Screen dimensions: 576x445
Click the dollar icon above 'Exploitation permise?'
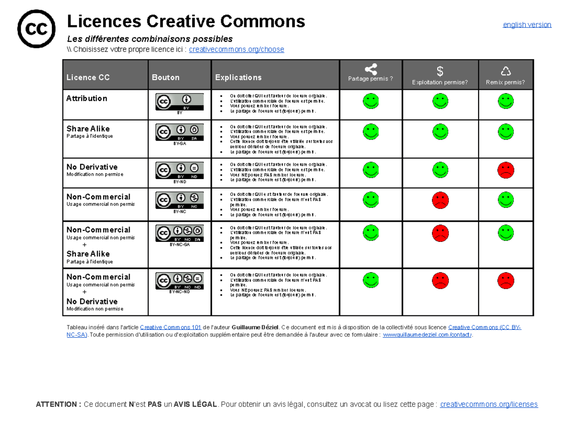coord(440,71)
